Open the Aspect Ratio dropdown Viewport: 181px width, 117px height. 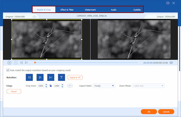(104, 86)
